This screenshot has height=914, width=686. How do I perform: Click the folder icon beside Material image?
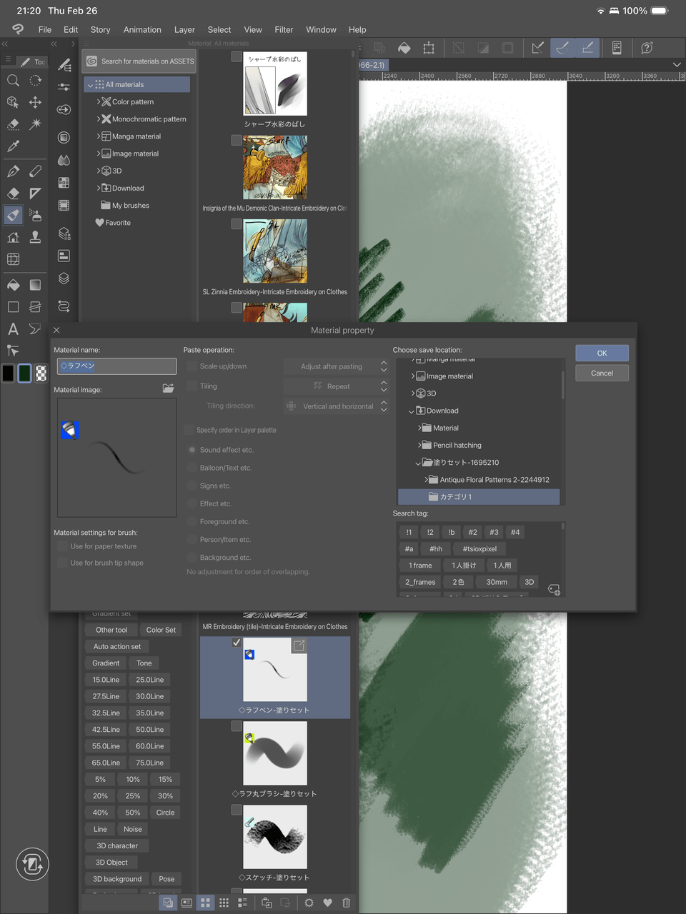[168, 388]
